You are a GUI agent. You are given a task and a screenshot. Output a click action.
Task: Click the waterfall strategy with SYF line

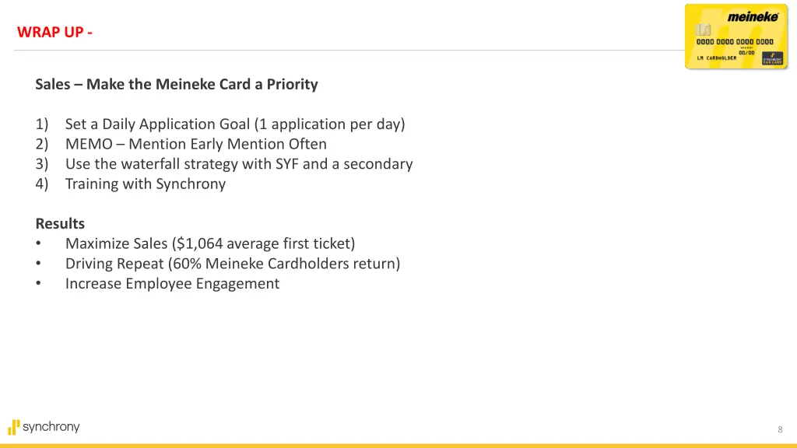click(224, 163)
